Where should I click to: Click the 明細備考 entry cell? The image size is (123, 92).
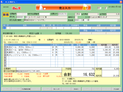pyautogui.click(x=75, y=28)
